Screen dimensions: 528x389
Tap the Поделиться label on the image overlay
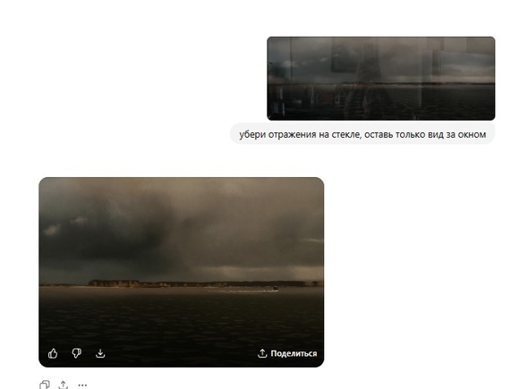click(294, 353)
